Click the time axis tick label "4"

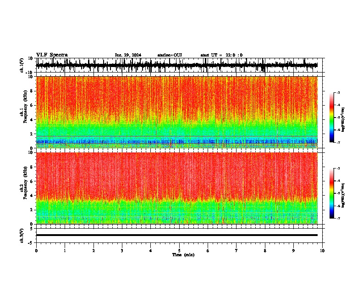pyautogui.click(x=151, y=251)
